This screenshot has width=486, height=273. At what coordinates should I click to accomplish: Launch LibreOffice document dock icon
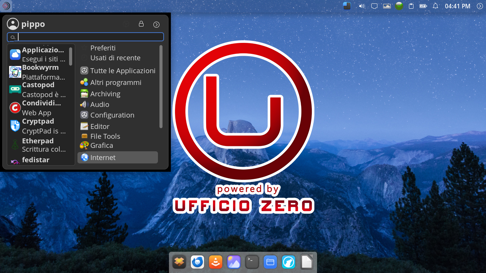click(307, 262)
